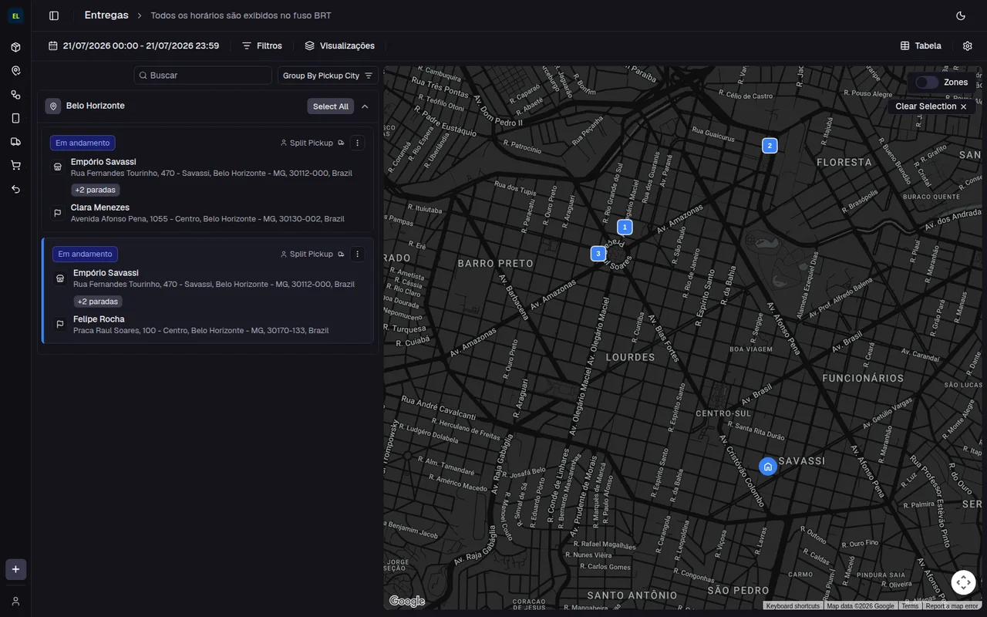Open map Terms link
Viewport: 987px width, 617px height.
pos(910,606)
